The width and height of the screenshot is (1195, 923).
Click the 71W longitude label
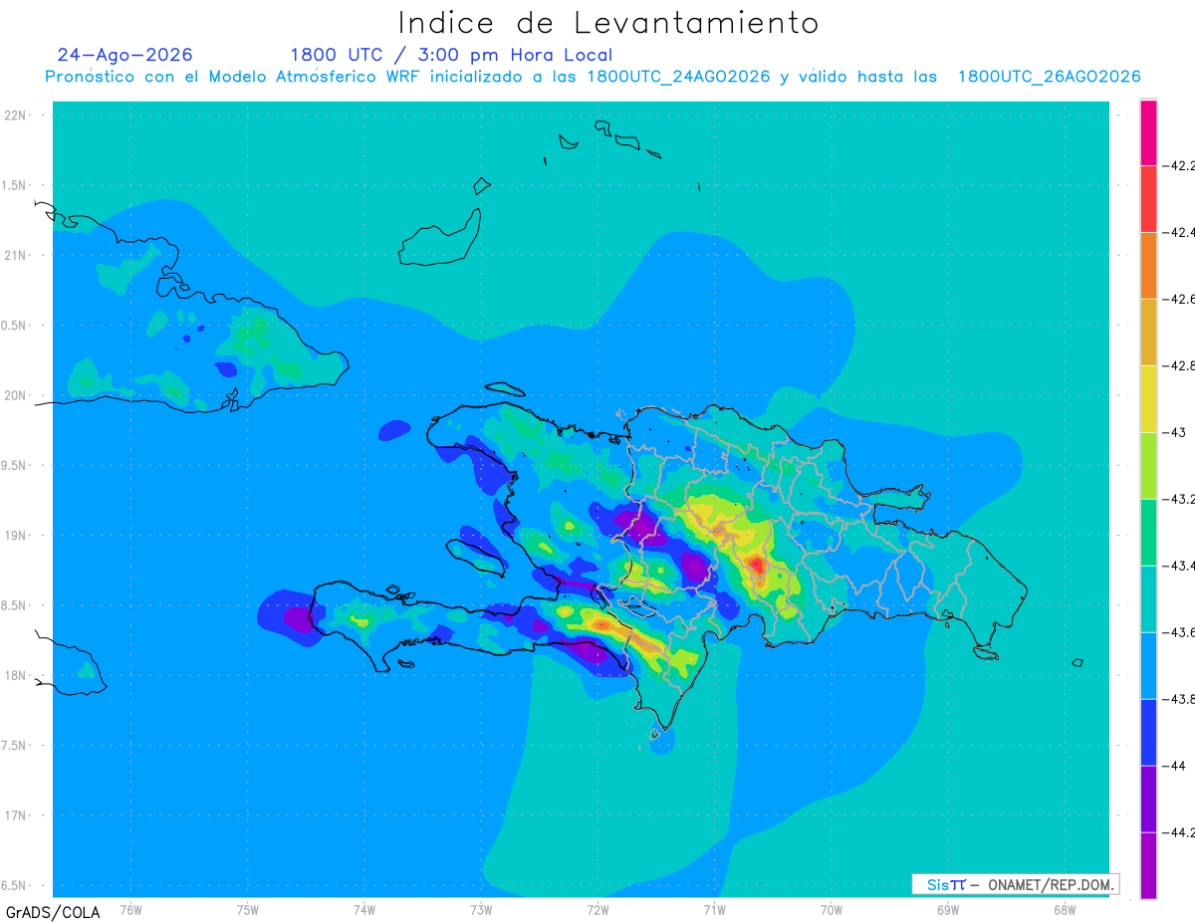pos(714,909)
